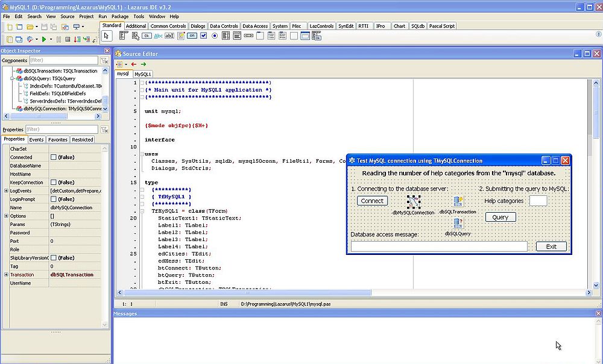Select the TCheckBox component in palette

[x=203, y=36]
